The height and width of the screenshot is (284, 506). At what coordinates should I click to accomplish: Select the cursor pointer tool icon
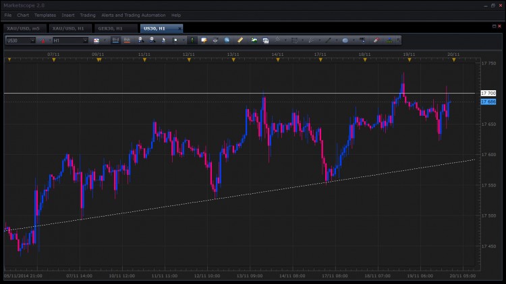pyautogui.click(x=164, y=40)
